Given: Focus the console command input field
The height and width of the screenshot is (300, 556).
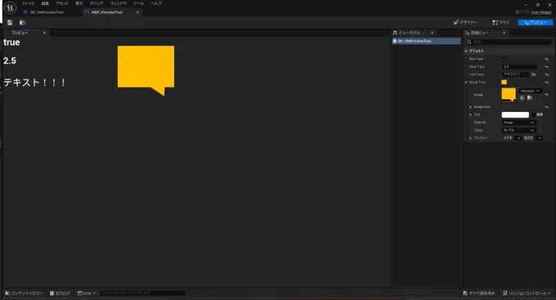Looking at the screenshot, I should coord(142,293).
